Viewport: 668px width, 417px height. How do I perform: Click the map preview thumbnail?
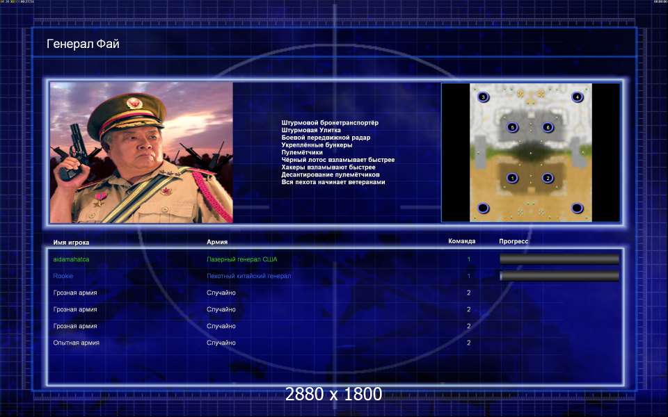tap(531, 152)
